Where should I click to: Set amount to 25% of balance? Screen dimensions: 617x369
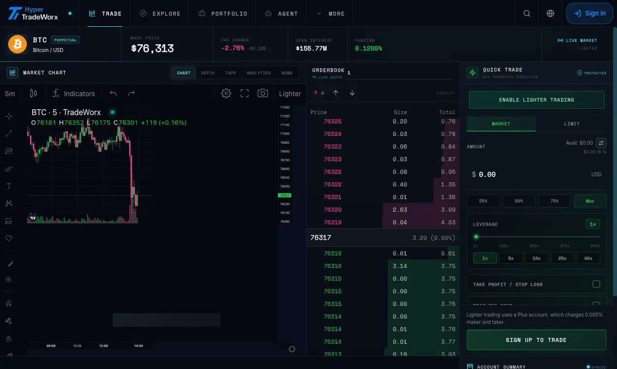pyautogui.click(x=483, y=201)
